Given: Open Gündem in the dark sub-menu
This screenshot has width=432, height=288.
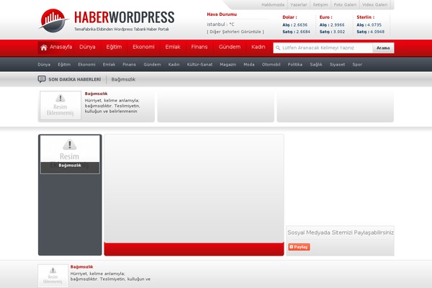Looking at the screenshot, I should pyautogui.click(x=152, y=65).
